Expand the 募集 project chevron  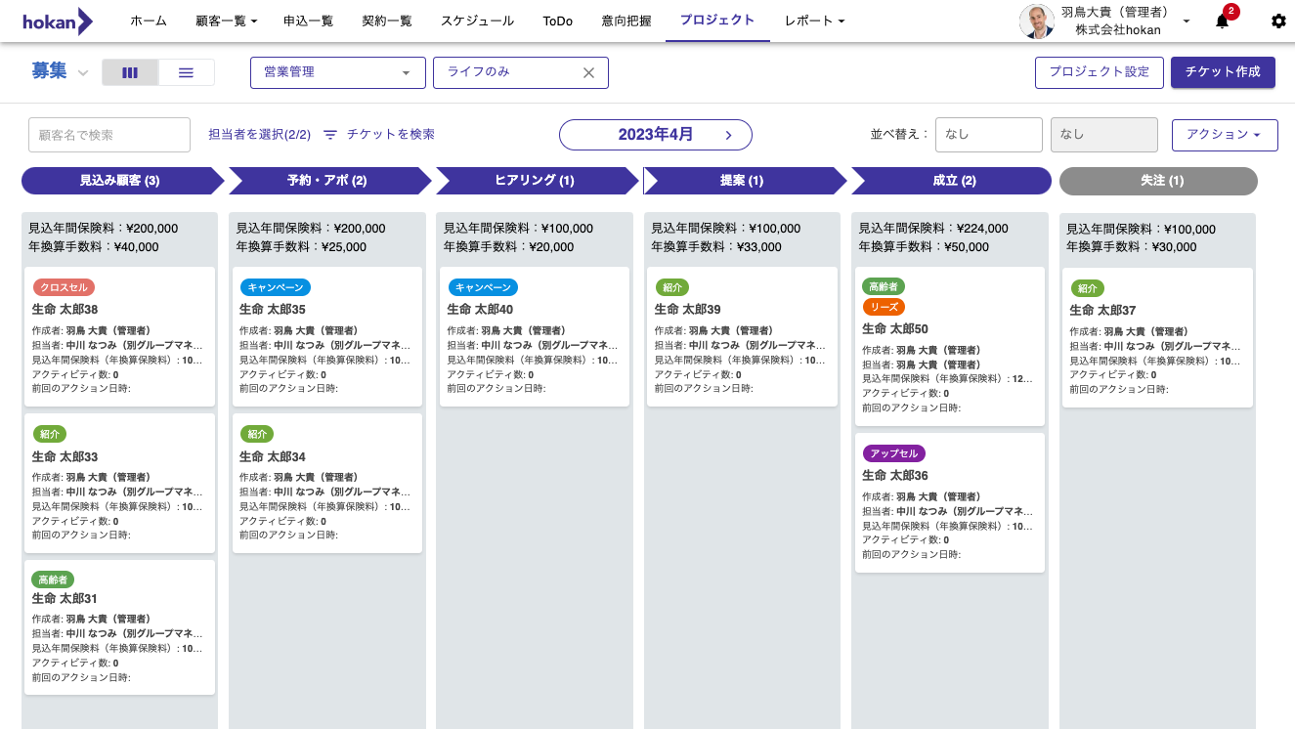coord(83,73)
